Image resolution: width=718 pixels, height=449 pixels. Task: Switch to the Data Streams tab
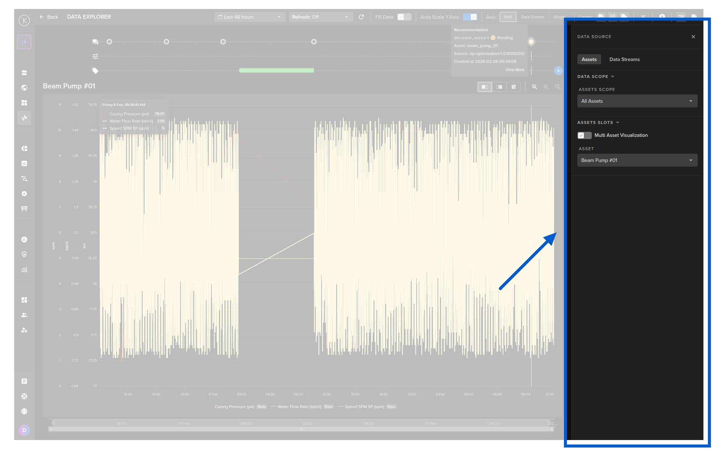pos(624,59)
